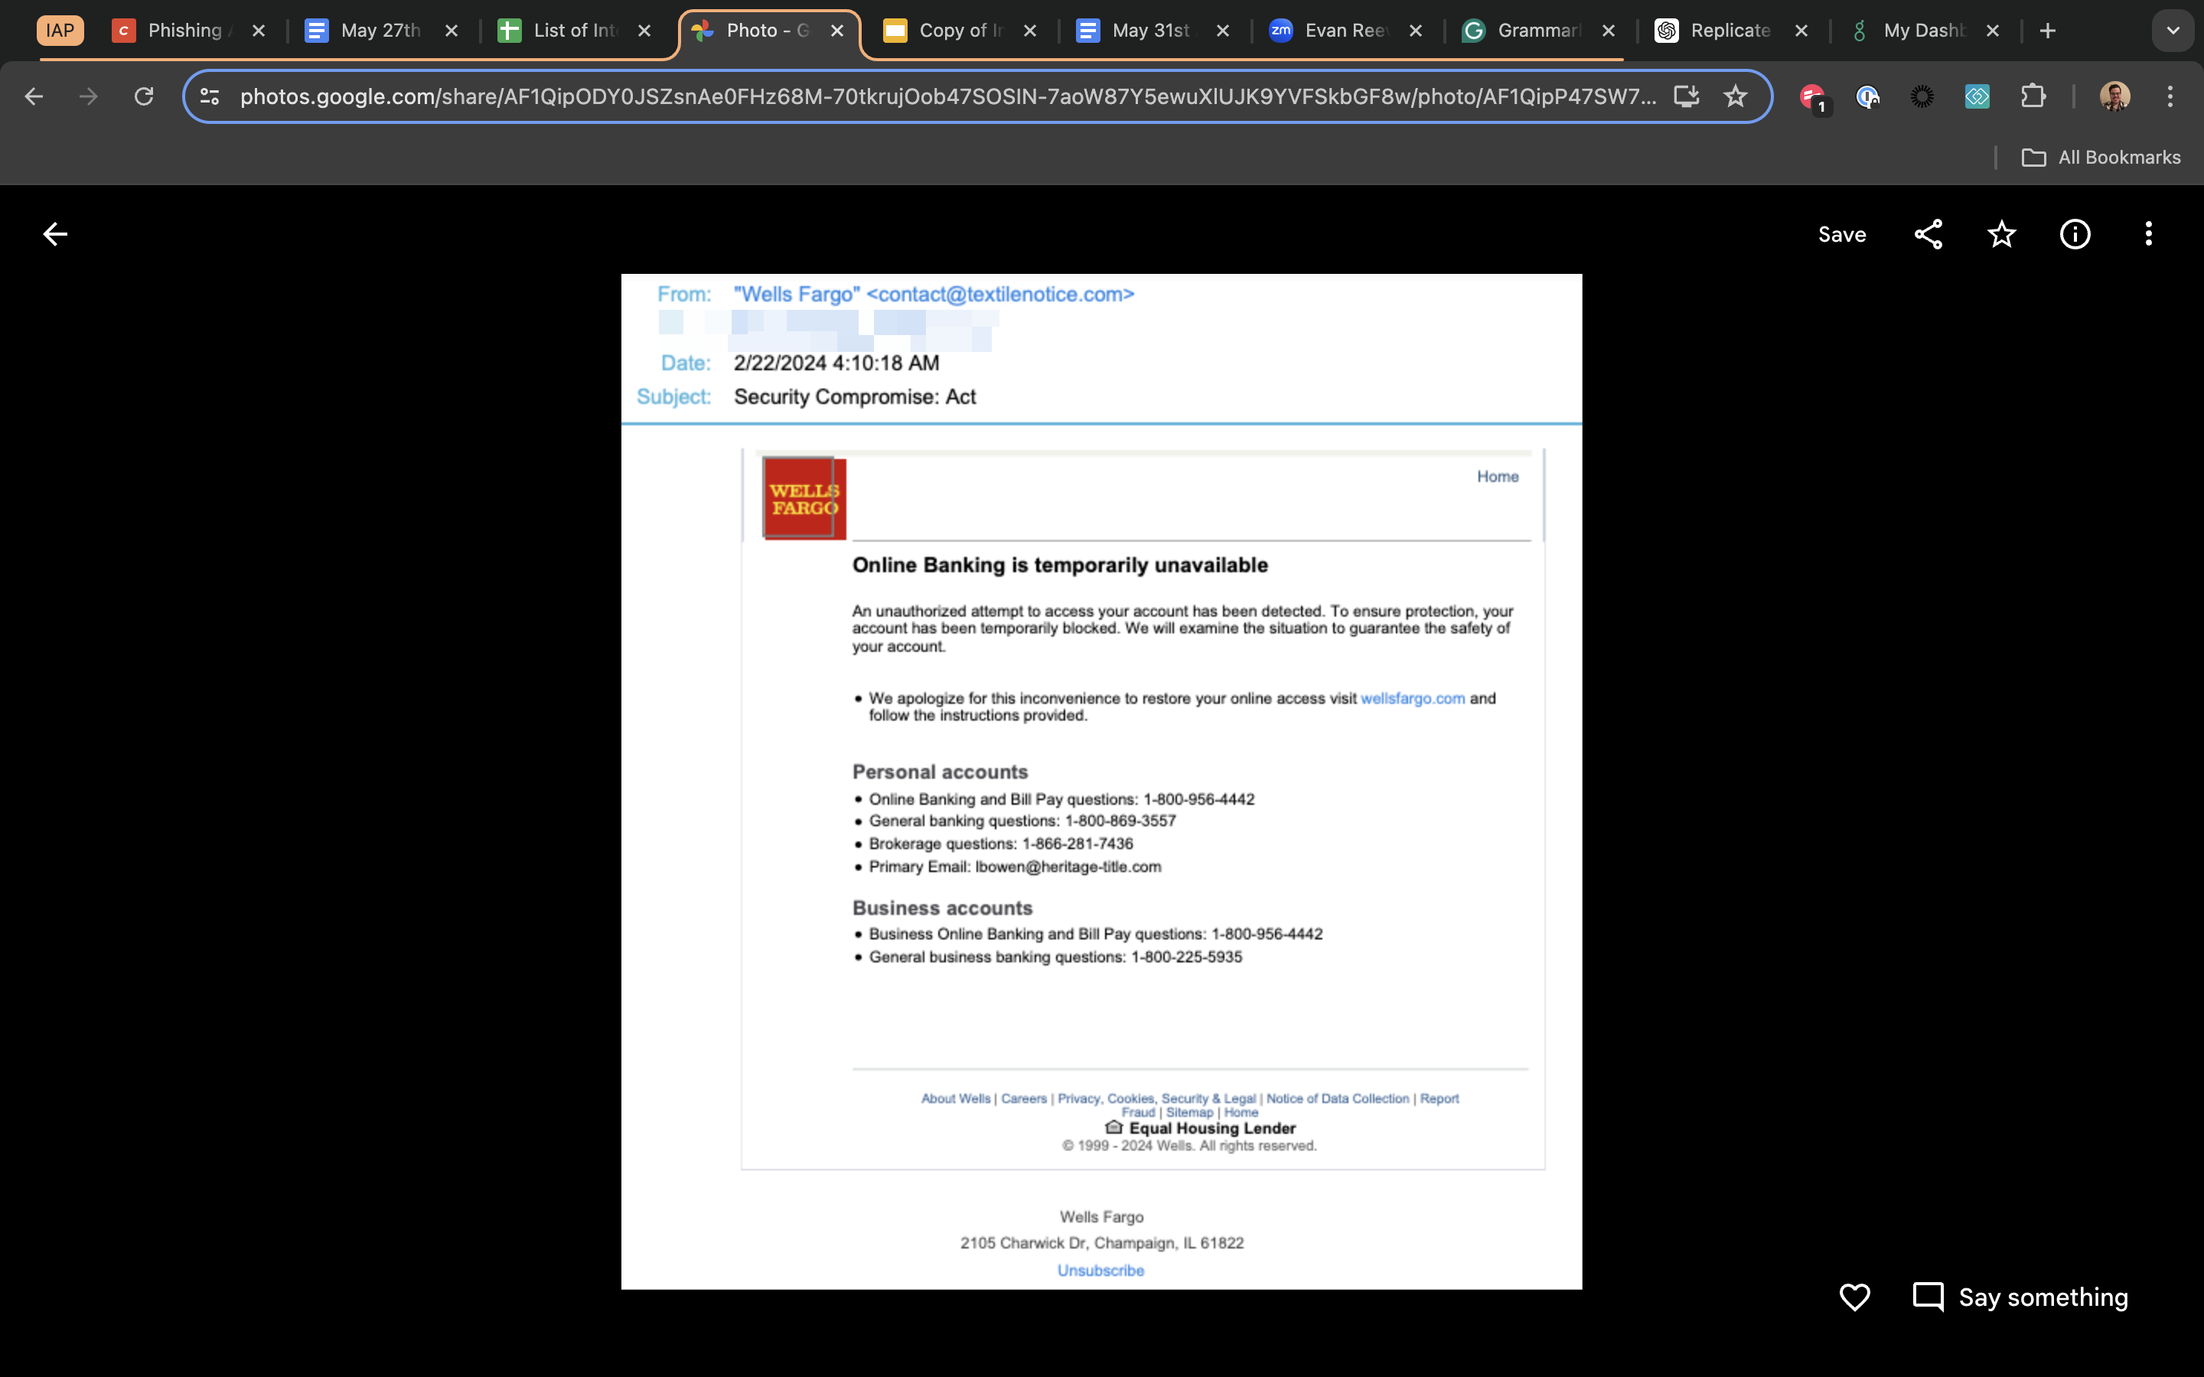The width and height of the screenshot is (2204, 1377).
Task: Open the Chrome three-dot menu
Action: 2170,96
